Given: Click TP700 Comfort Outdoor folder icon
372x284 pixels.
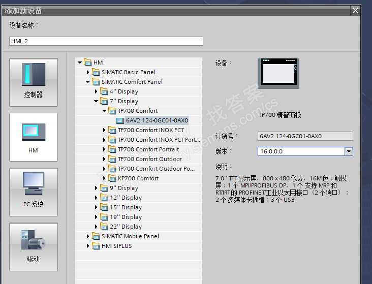Looking at the screenshot, I should click(112, 159).
